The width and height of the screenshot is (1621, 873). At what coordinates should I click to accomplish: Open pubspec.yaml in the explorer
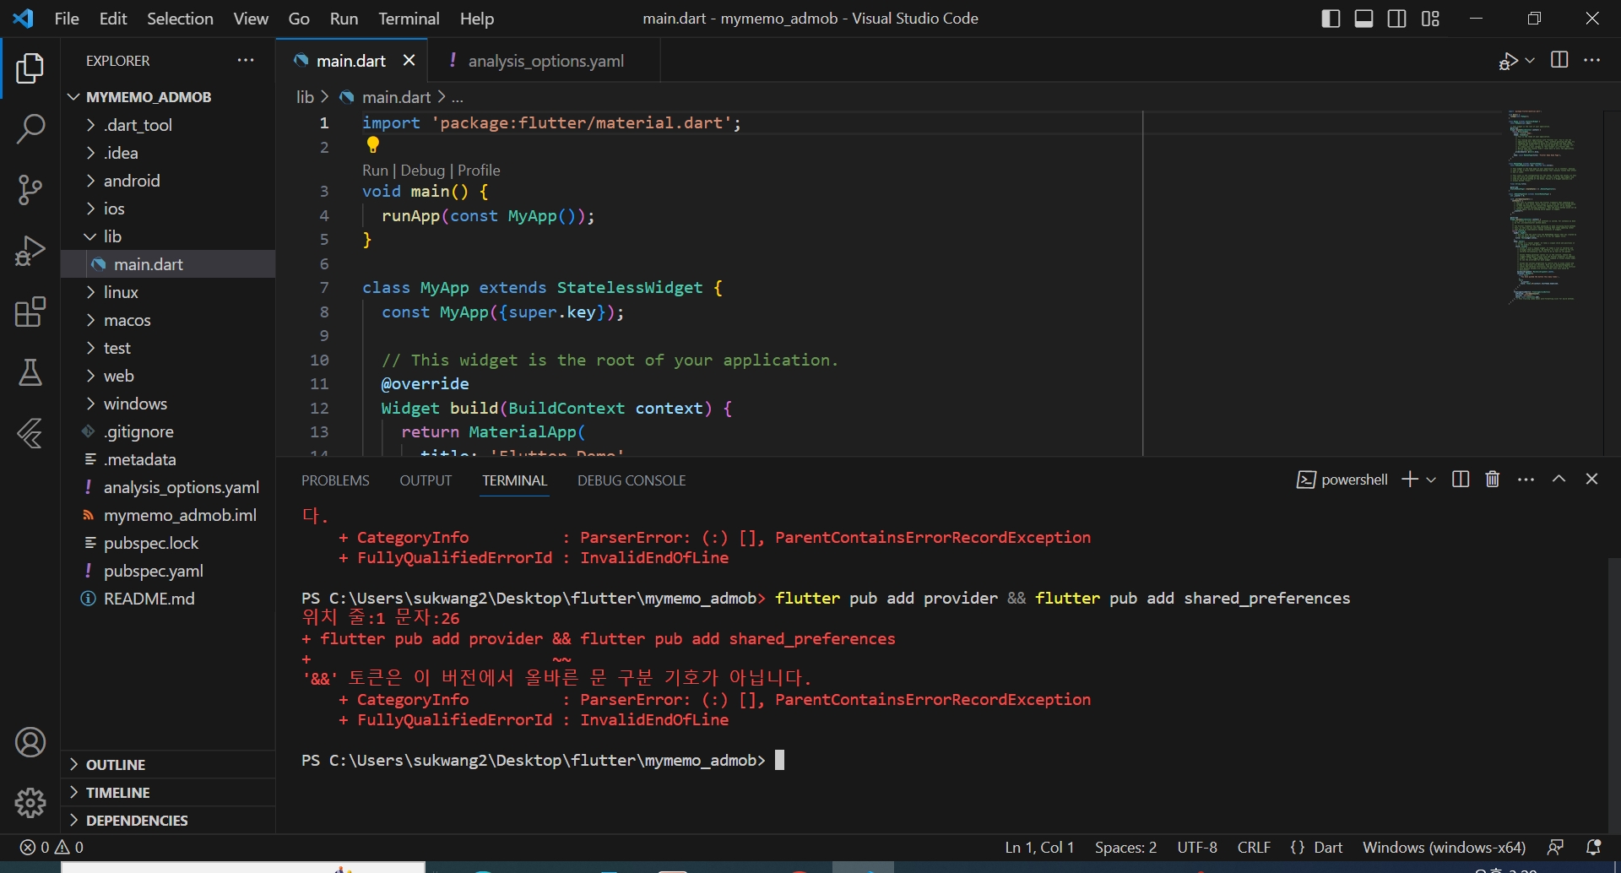153,571
